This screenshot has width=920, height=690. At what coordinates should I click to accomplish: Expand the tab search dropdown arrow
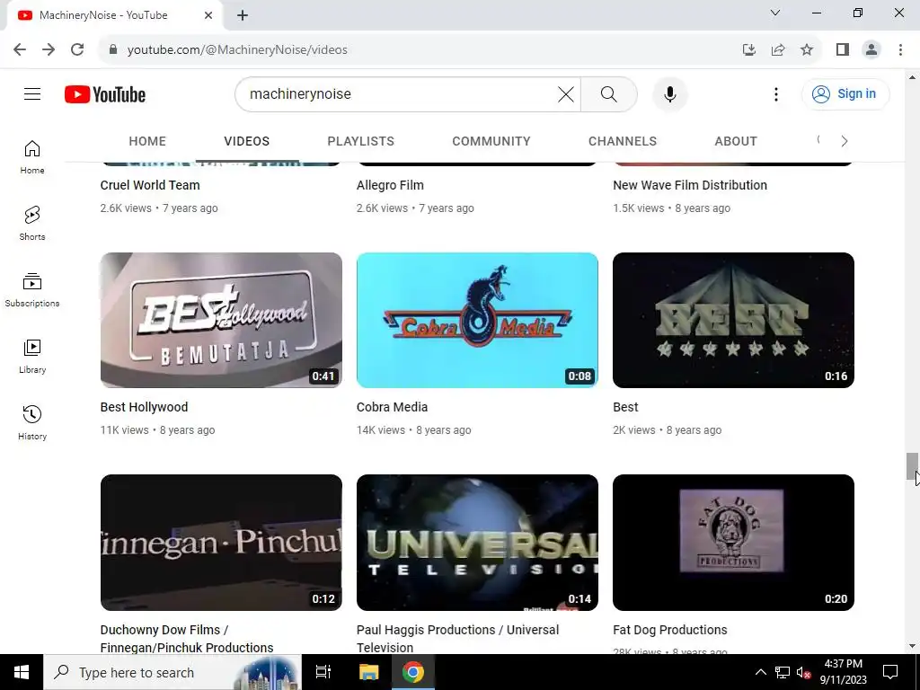[775, 13]
